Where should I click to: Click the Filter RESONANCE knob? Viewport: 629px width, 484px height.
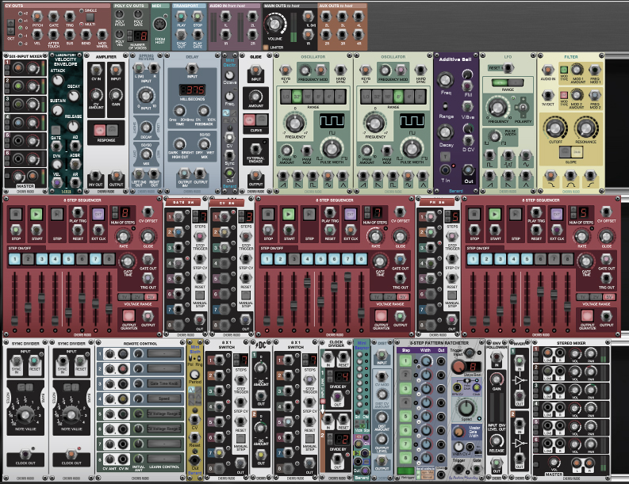(x=586, y=128)
